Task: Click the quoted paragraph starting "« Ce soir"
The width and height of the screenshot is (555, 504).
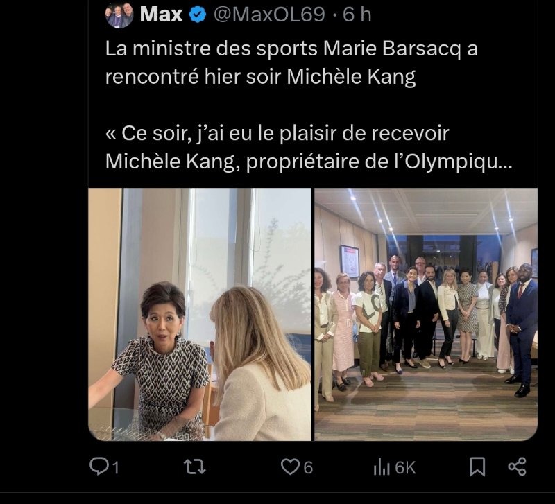Action: point(277,133)
